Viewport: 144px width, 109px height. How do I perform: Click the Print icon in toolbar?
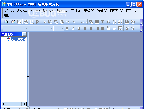point(26,22)
